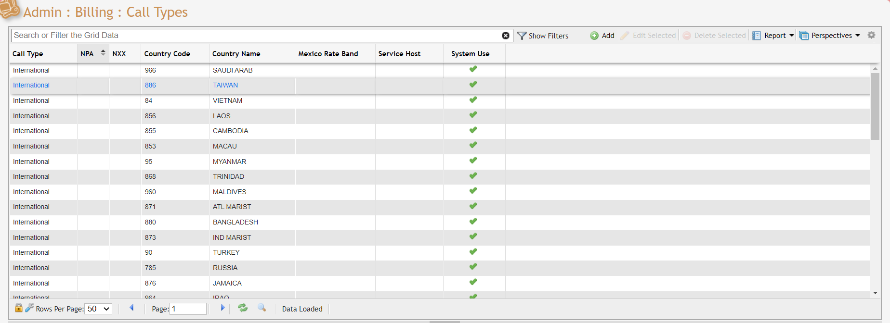The image size is (890, 323).
Task: Go to the previous page arrow
Action: (131, 308)
